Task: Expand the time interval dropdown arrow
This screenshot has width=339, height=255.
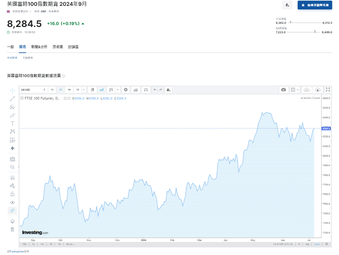Action: (x=84, y=90)
